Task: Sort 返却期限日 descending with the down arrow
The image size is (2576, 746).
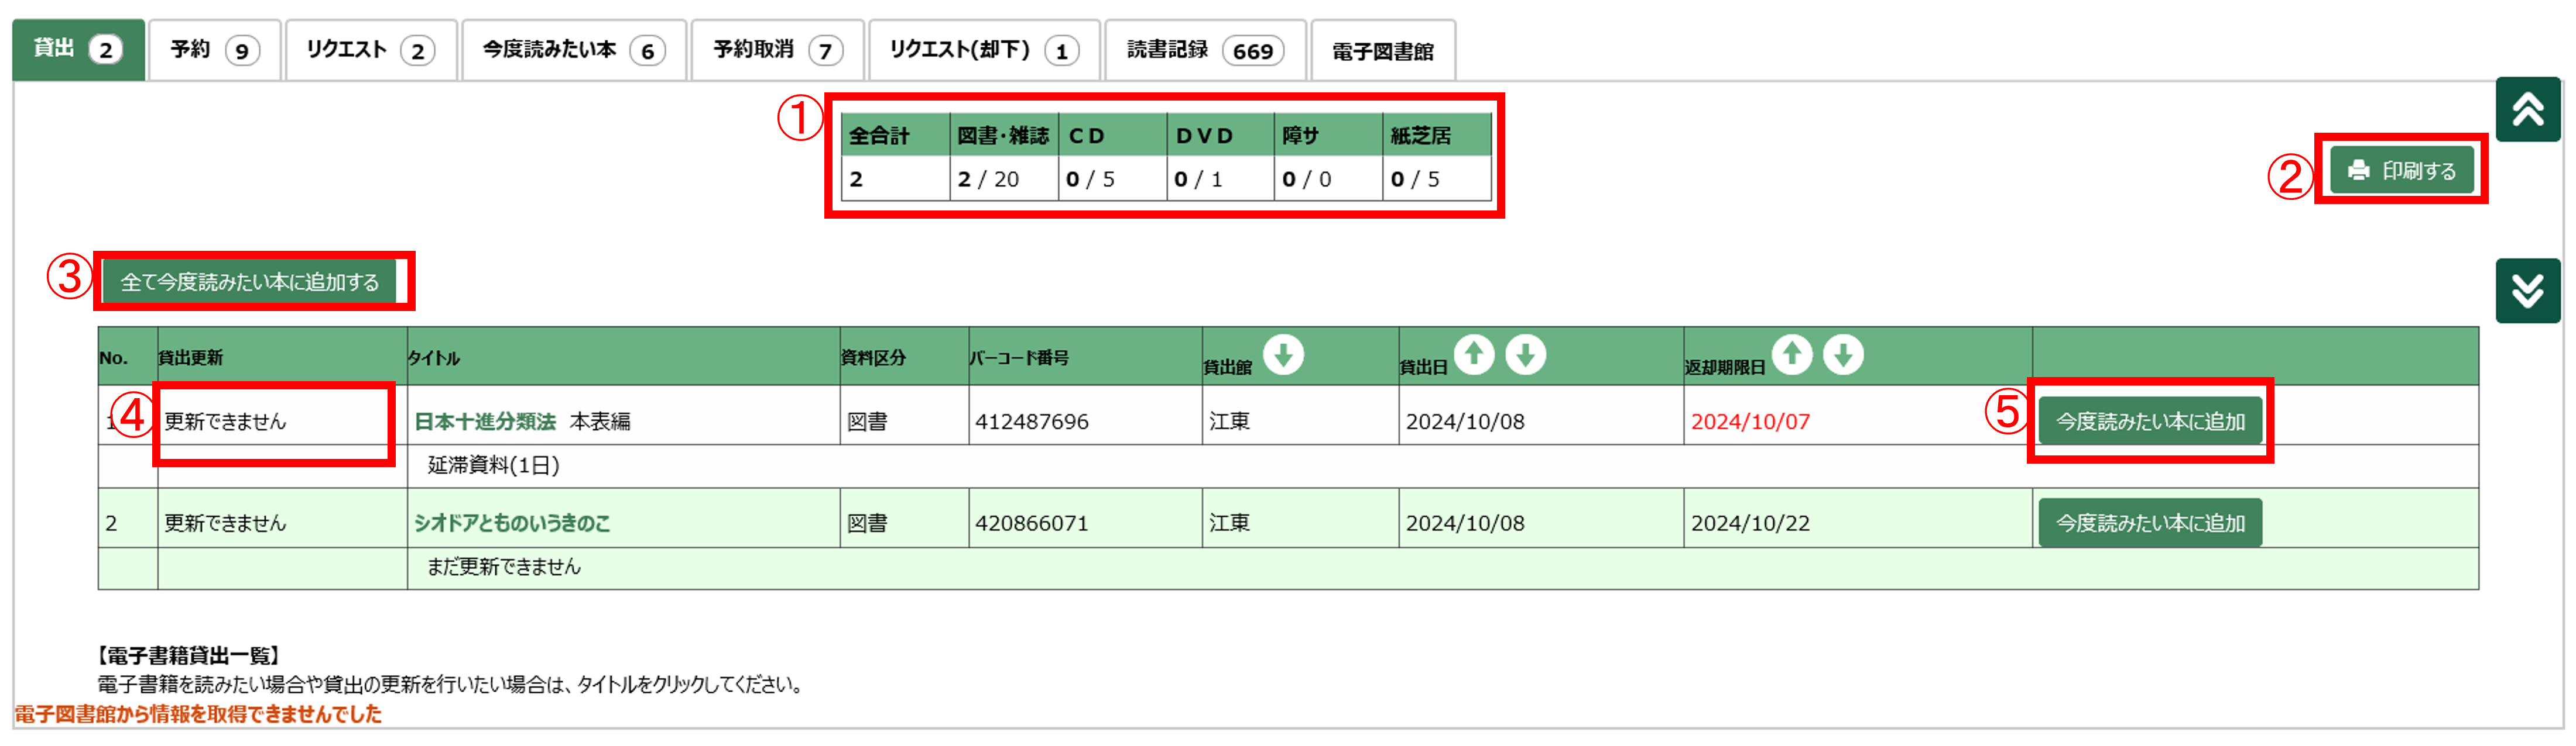Action: click(1843, 354)
